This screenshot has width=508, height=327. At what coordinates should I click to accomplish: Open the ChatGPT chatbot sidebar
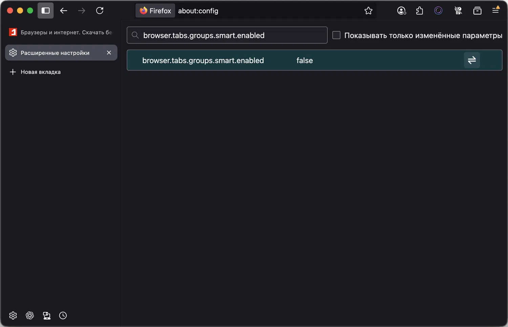coord(30,315)
